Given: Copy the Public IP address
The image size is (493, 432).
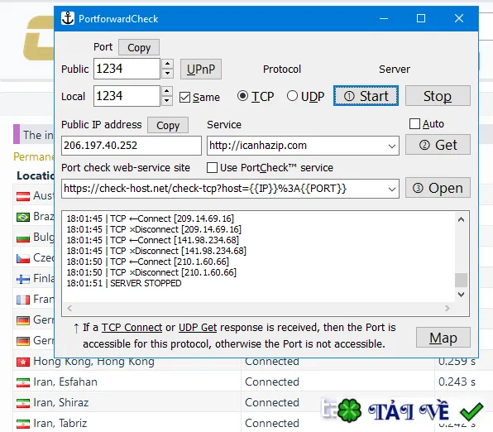Looking at the screenshot, I should tap(168, 125).
